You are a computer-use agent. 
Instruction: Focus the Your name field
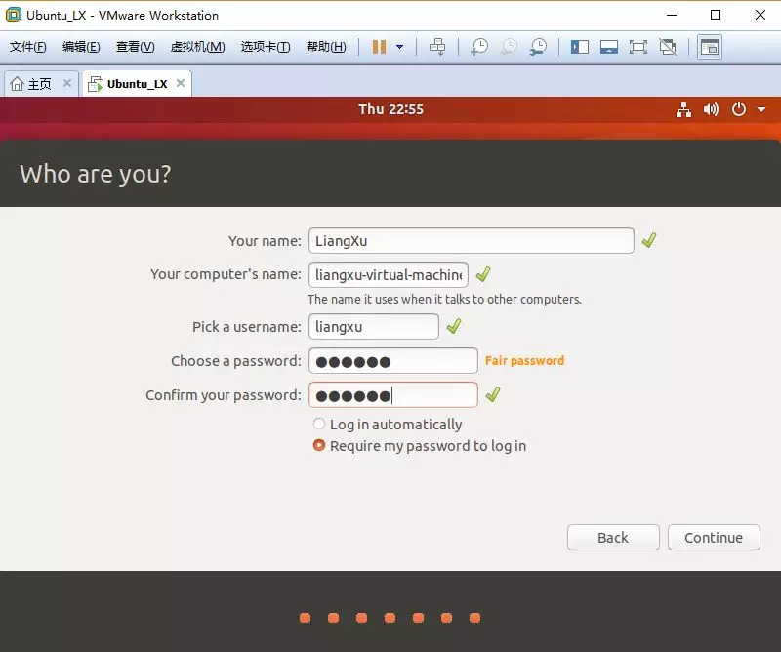point(472,240)
